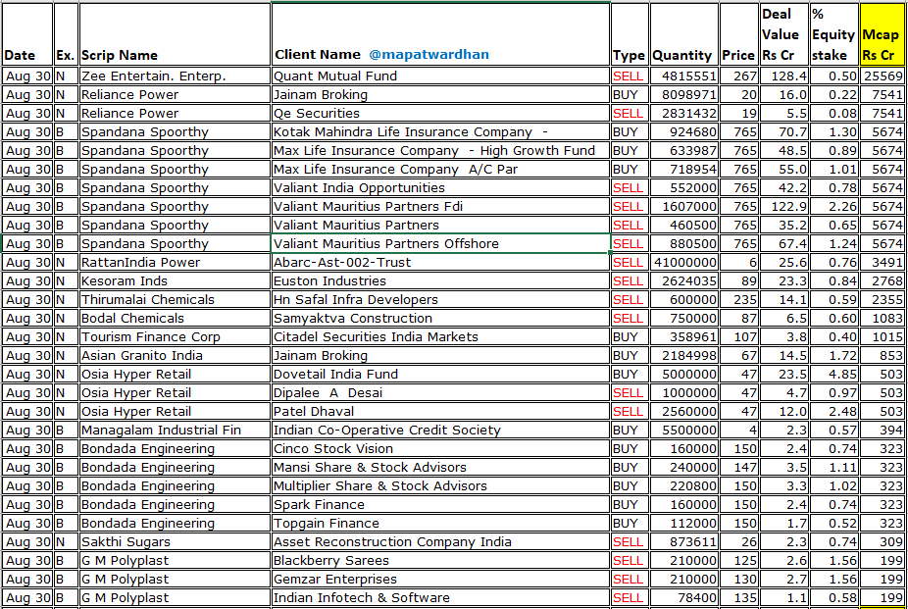The height and width of the screenshot is (609, 908).
Task: Select quantity cell 8098971
Action: coord(683,94)
